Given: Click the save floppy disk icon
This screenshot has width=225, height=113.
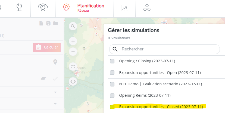Looking at the screenshot, I should coord(48,23).
